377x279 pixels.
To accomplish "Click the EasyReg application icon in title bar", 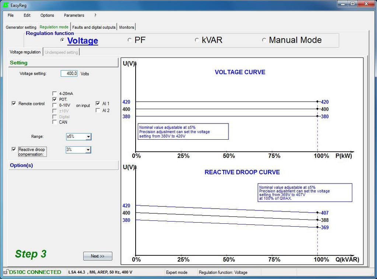I will [6, 5].
